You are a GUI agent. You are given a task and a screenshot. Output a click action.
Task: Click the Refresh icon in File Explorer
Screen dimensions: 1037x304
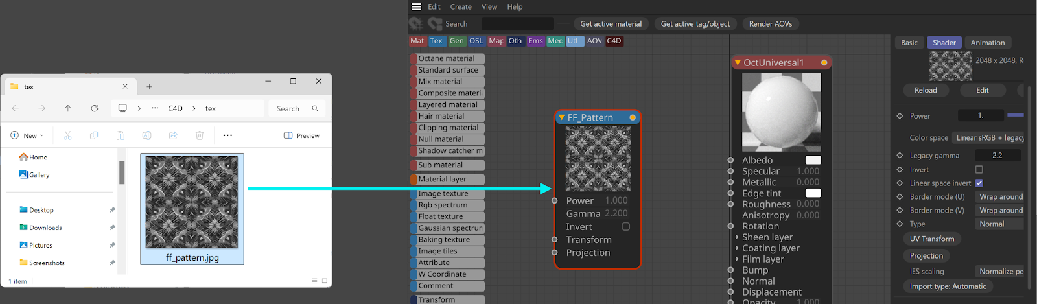click(x=95, y=108)
